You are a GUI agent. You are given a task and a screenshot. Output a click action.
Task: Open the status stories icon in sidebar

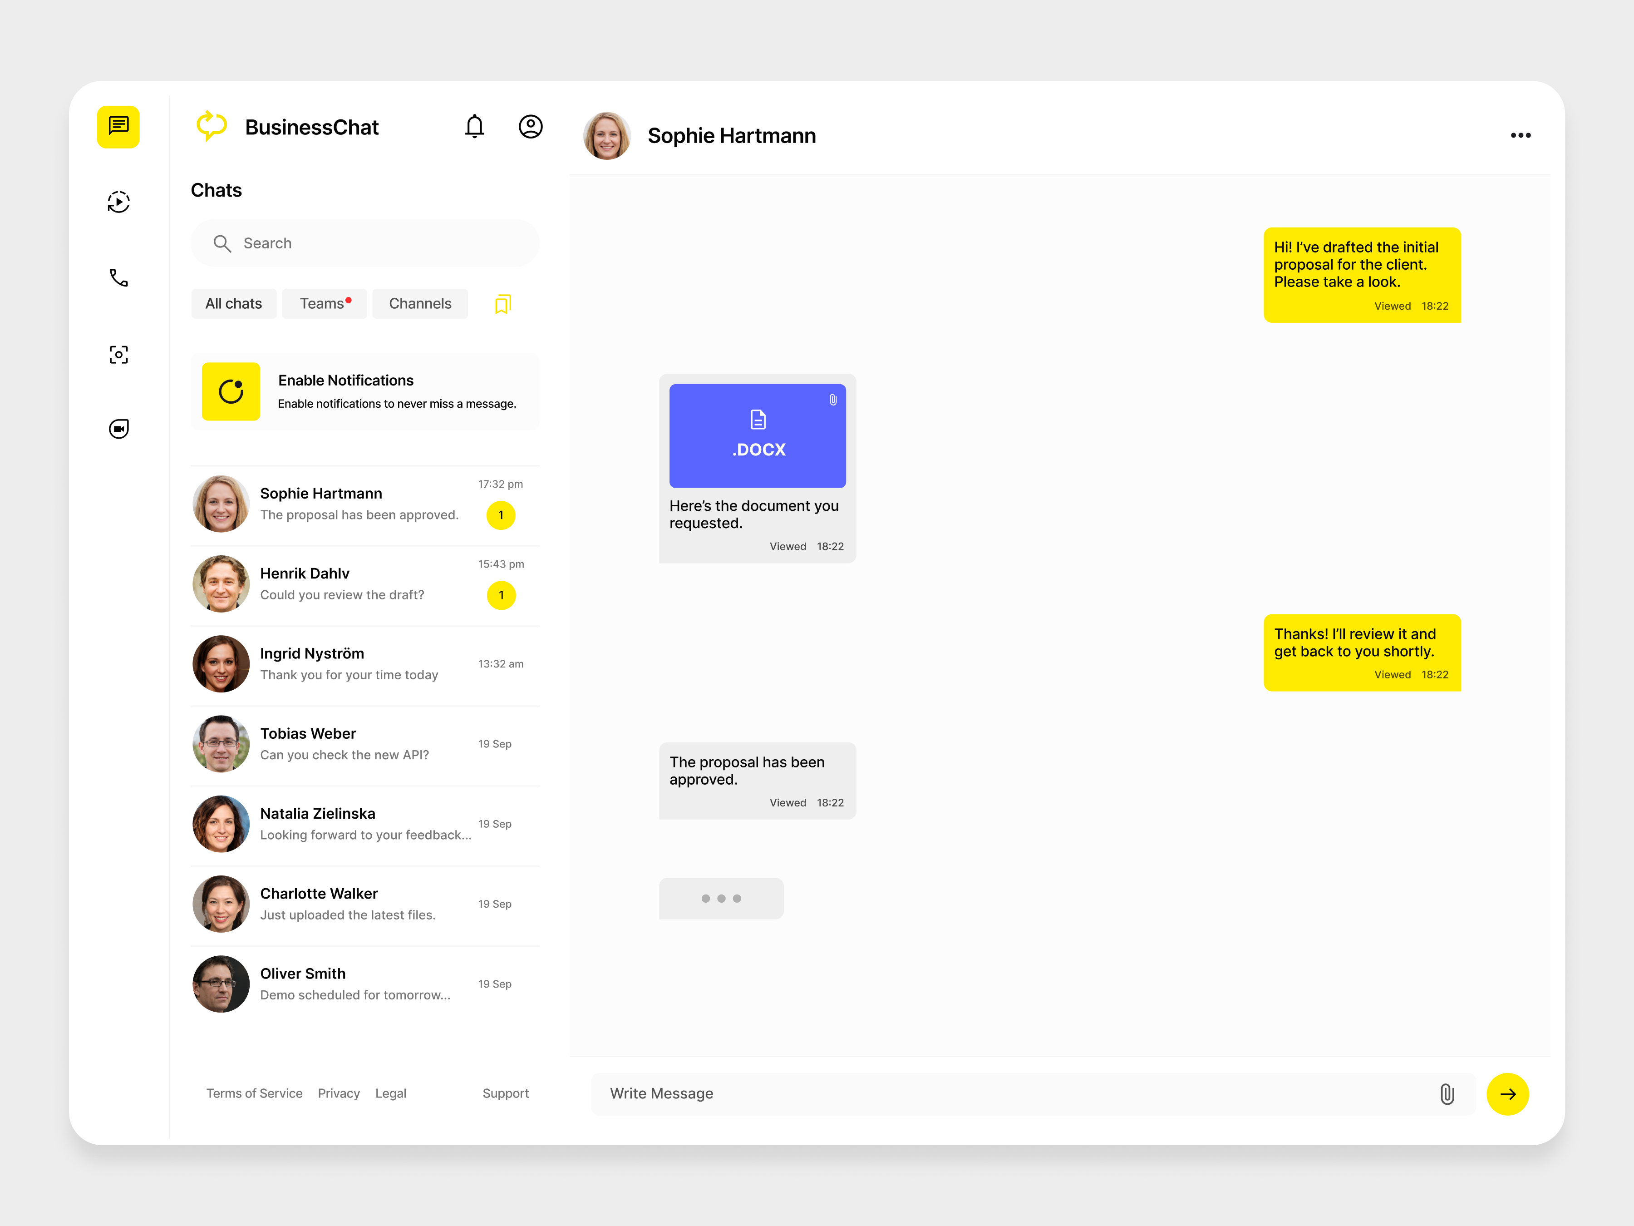118,202
